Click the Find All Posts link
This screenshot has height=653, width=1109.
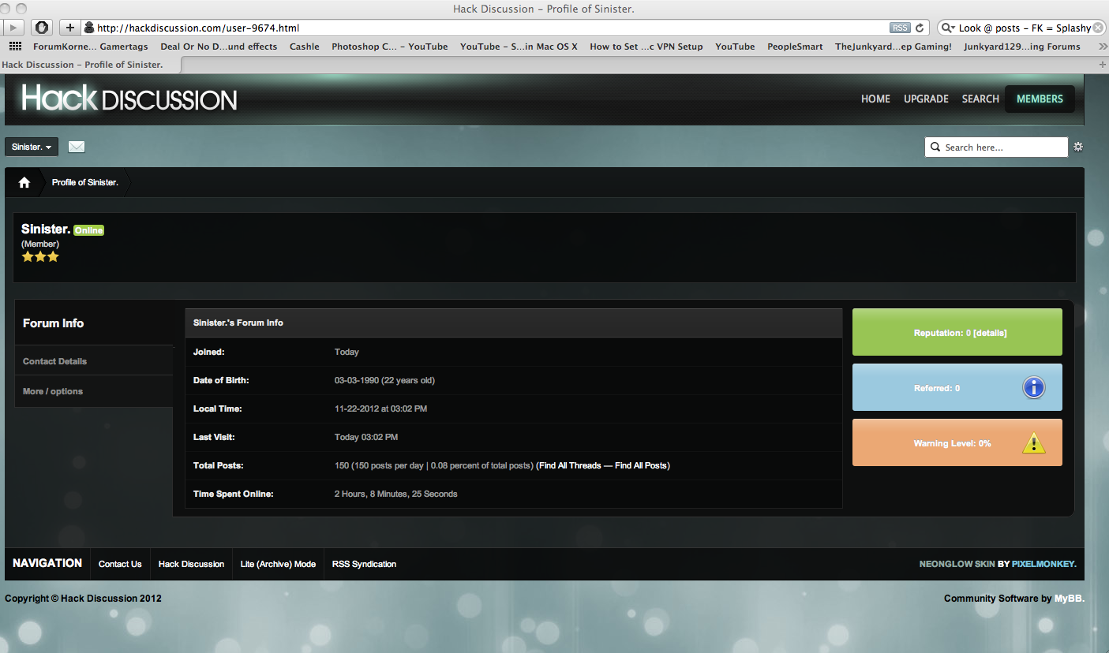pyautogui.click(x=641, y=465)
